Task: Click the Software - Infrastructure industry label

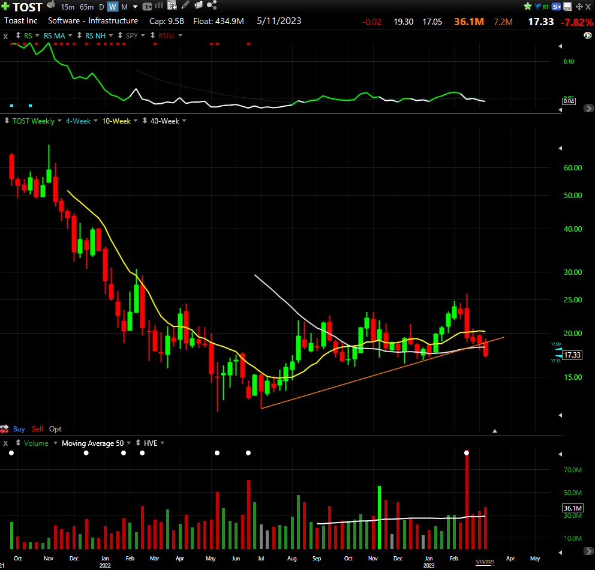Action: click(x=93, y=21)
